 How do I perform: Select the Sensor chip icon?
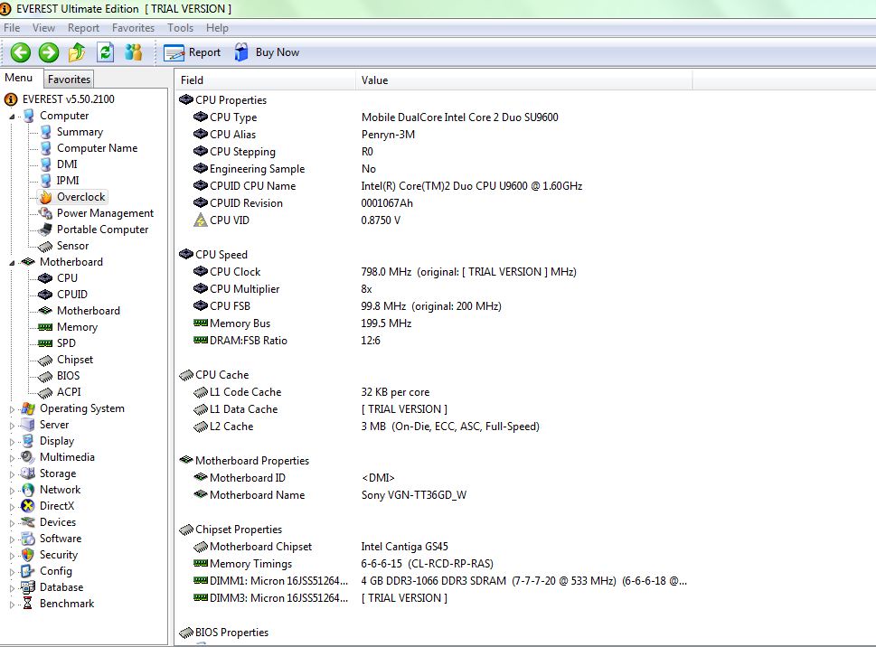pos(45,246)
